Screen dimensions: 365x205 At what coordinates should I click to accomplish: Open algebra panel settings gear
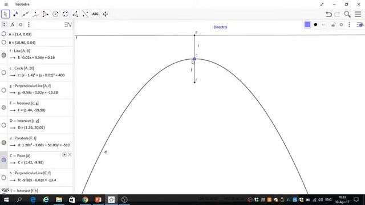pyautogui.click(x=21, y=24)
